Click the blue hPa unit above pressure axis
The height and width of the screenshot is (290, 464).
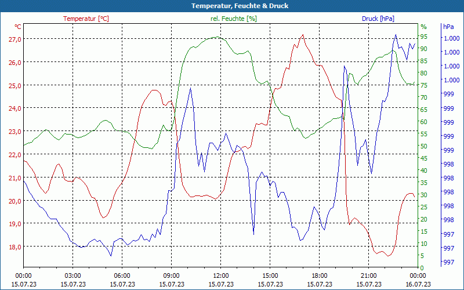[448, 27]
